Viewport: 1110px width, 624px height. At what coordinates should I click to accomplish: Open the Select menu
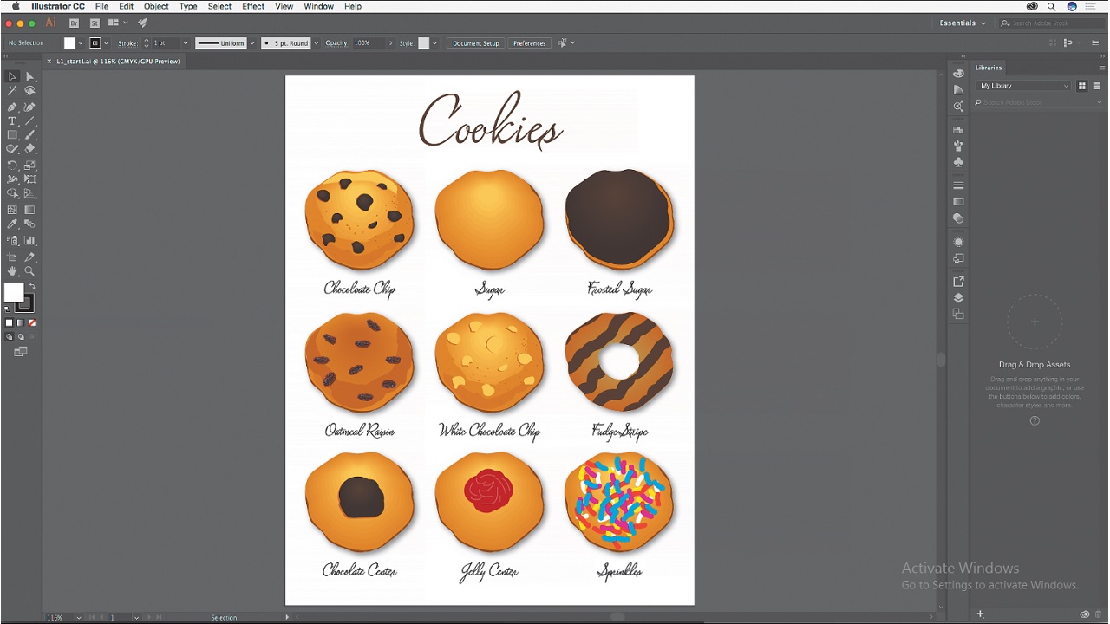219,6
